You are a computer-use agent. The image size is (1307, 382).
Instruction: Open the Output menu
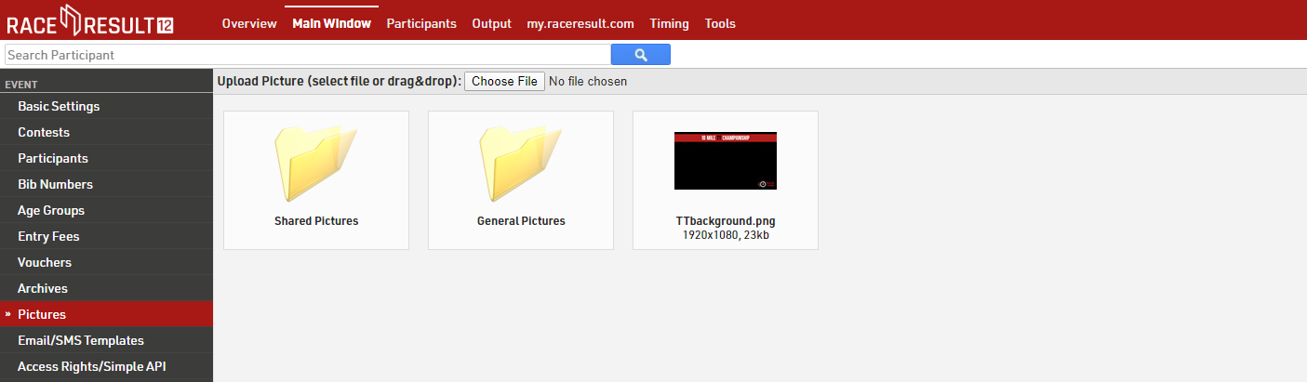(x=491, y=23)
